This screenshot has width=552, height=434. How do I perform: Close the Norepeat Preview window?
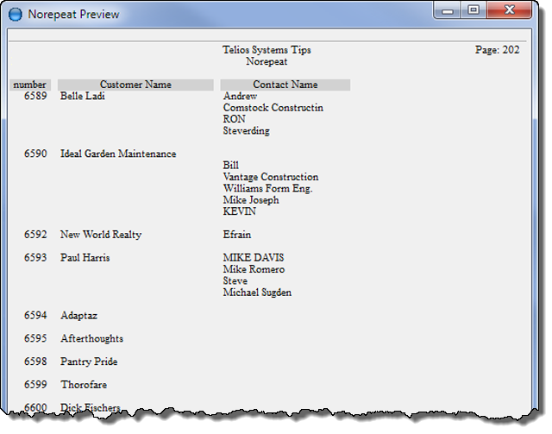pyautogui.click(x=509, y=11)
